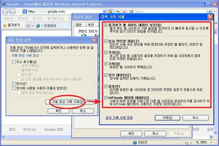This screenshot has height=146, width=219.
Task: Click the quick tabs grid icon
Action: pos(28,26)
